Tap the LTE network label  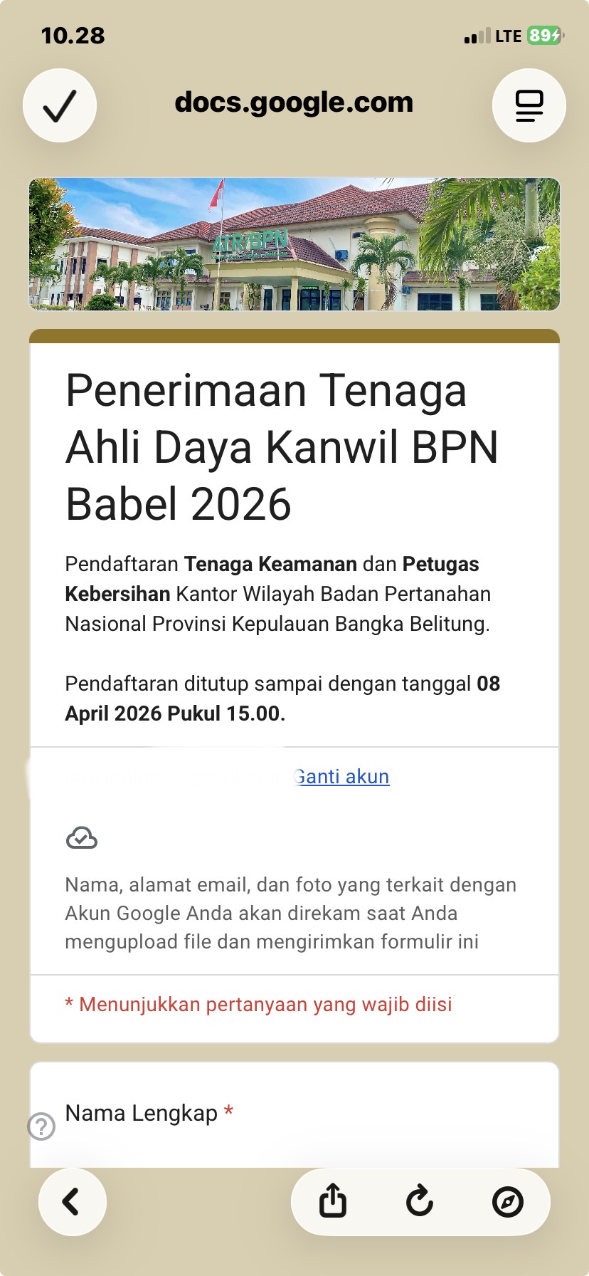point(508,36)
